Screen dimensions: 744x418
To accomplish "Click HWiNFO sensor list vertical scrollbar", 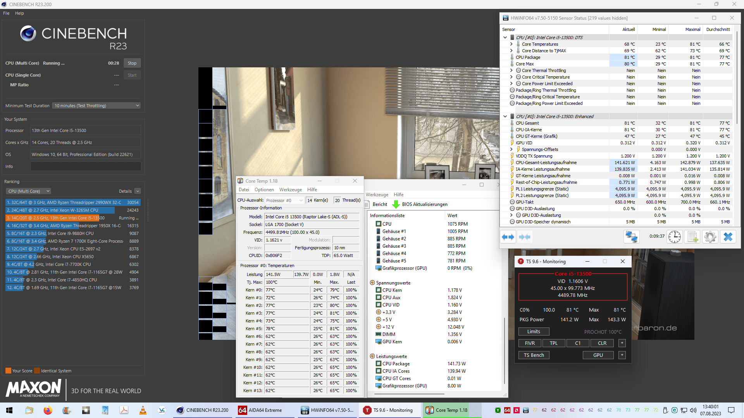I will 737,77.
